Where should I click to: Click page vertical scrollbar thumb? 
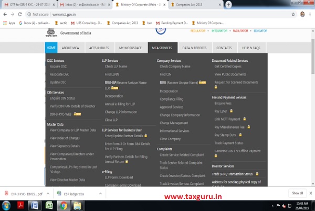(313, 56)
